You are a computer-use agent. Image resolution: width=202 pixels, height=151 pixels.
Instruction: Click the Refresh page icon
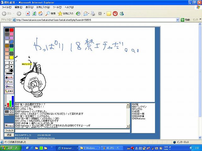pos(34,14)
